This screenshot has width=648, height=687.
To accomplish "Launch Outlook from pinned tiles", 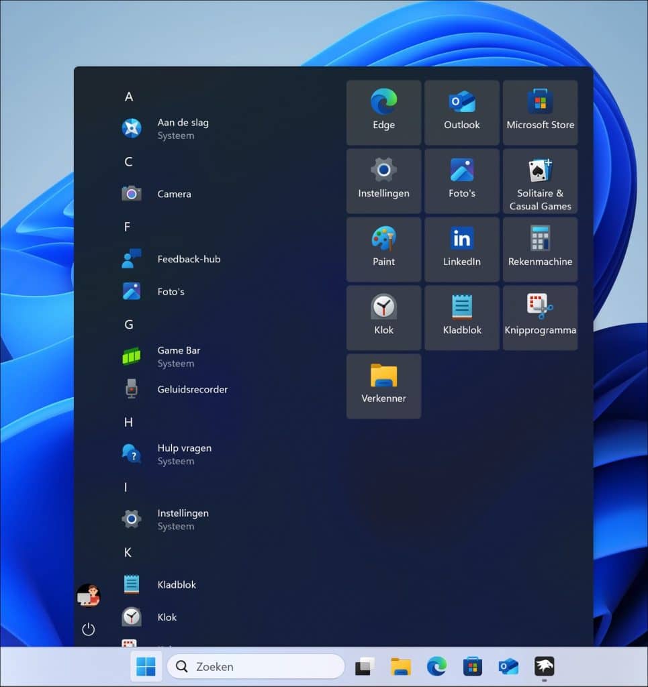I will click(x=461, y=112).
